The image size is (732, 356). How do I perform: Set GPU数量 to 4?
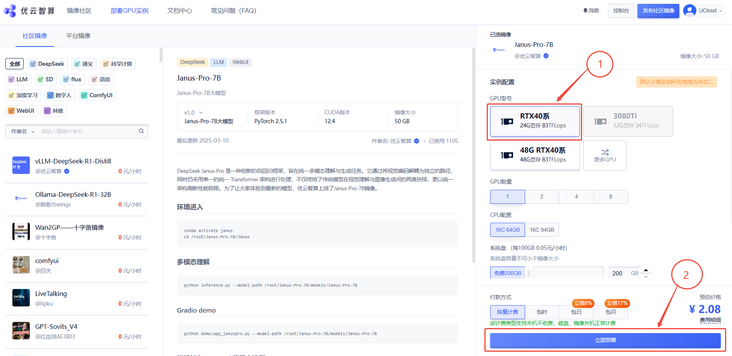point(576,197)
